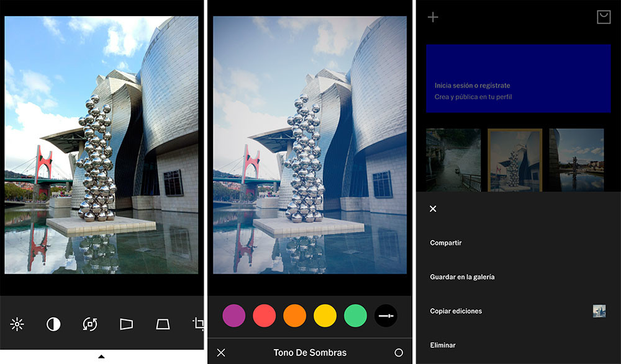Image resolution: width=621 pixels, height=364 pixels.
Task: Select the horizontal perspective skew icon
Action: [x=126, y=324]
